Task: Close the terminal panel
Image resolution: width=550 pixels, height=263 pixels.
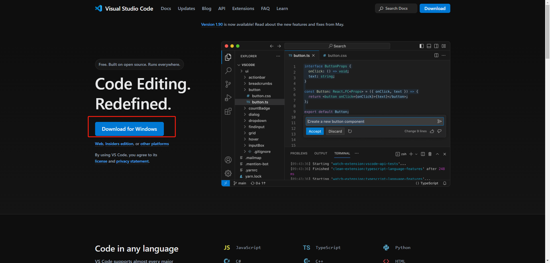Action: point(445,154)
